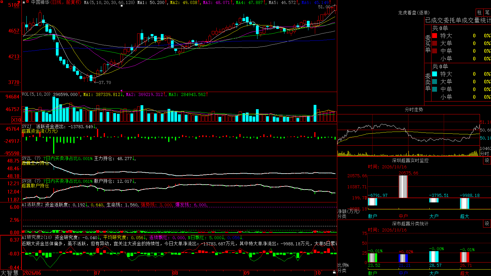Image resolution: width=491 pixels, height=276 pixels.
Task: Select the 07 month marker on the timeline
Action: pyautogui.click(x=97, y=273)
